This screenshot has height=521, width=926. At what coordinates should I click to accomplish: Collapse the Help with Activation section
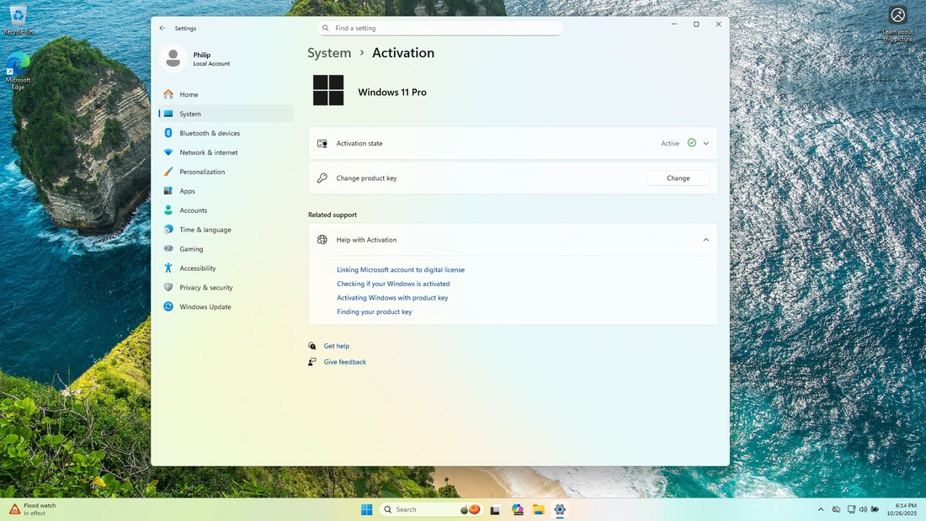coord(705,240)
